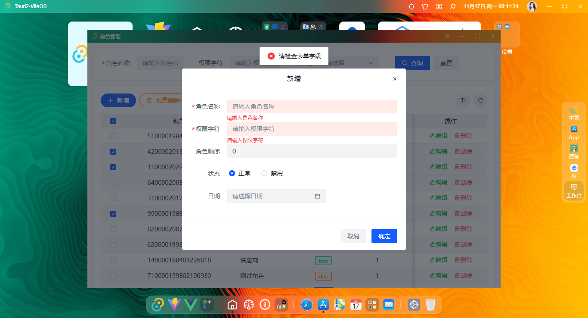The width and height of the screenshot is (588, 318).
Task: Open Safari from the dock
Action: (x=306, y=305)
